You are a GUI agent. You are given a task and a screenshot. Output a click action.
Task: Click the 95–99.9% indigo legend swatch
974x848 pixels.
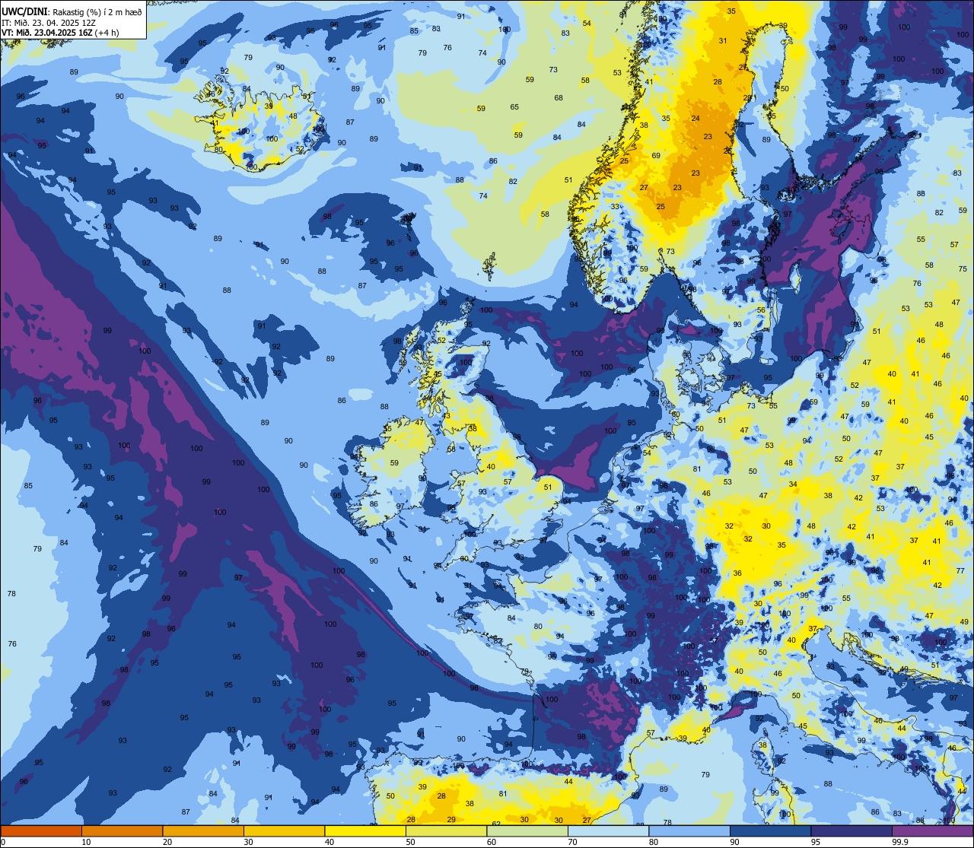(851, 831)
